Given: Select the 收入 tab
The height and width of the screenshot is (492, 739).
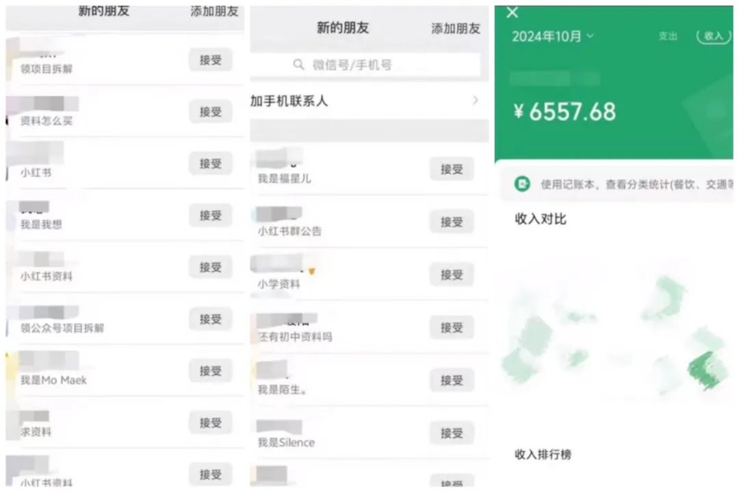Looking at the screenshot, I should tap(713, 36).
